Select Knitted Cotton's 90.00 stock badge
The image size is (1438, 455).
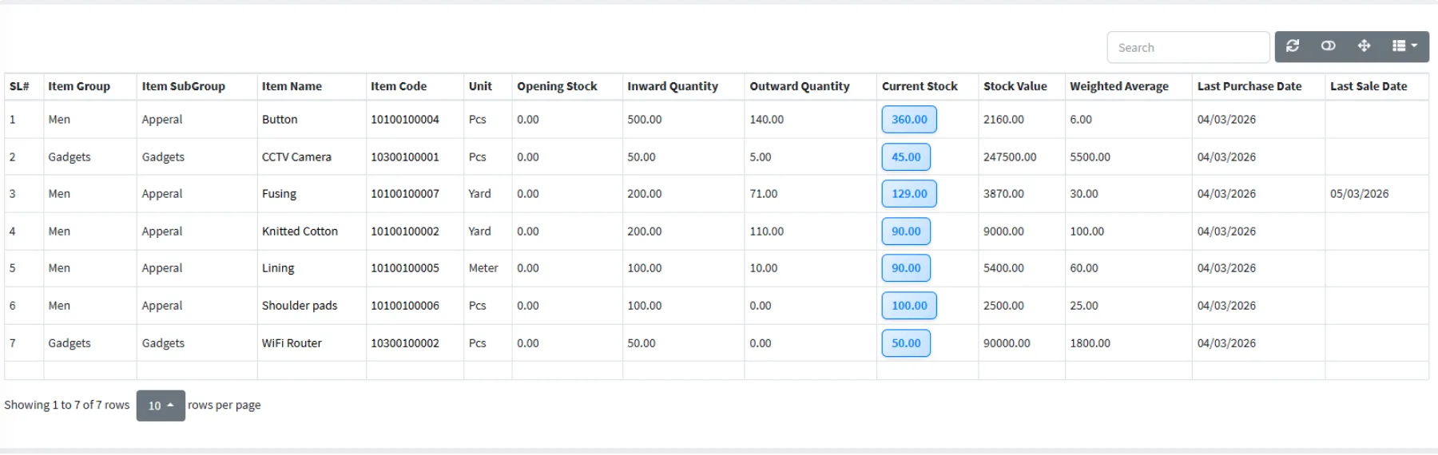point(905,231)
